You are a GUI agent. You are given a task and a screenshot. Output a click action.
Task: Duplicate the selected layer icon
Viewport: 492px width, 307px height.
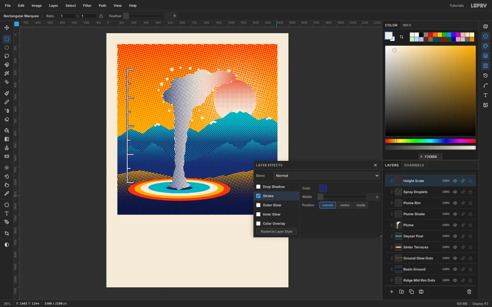(x=411, y=292)
